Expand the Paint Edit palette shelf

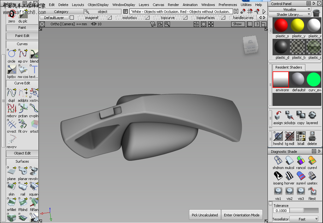pyautogui.click(x=22, y=36)
